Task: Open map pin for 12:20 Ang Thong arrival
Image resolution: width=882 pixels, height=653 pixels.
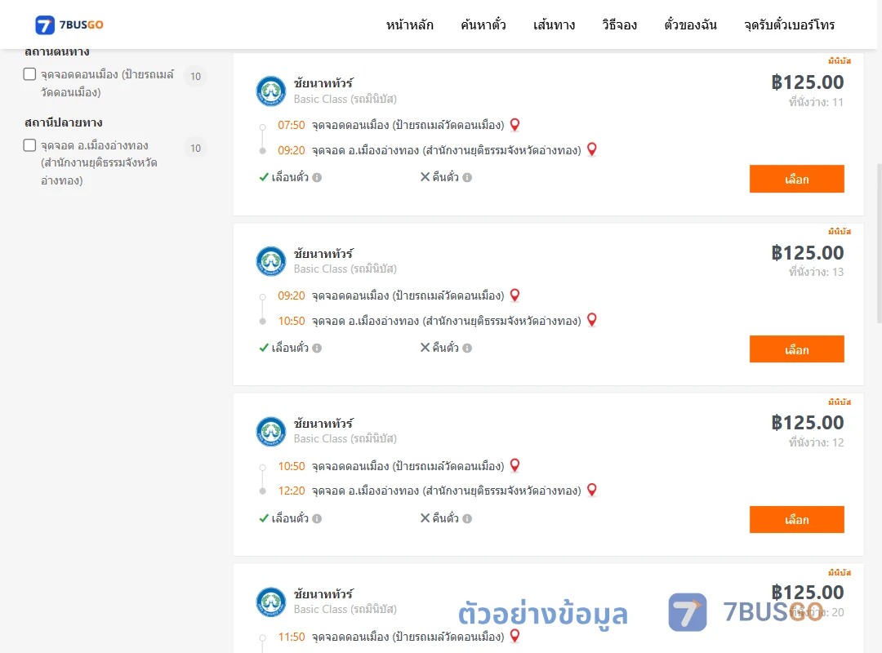Action: (592, 490)
